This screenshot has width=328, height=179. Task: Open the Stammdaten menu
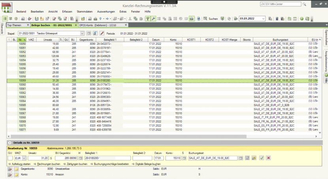85,12
